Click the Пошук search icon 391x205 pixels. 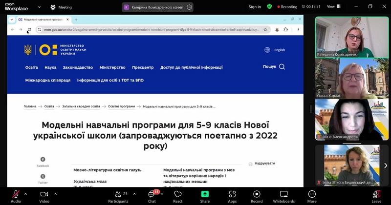[x=282, y=67]
